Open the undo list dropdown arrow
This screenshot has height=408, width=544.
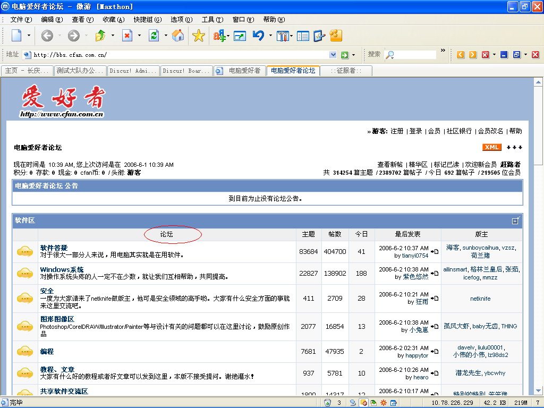click(270, 36)
